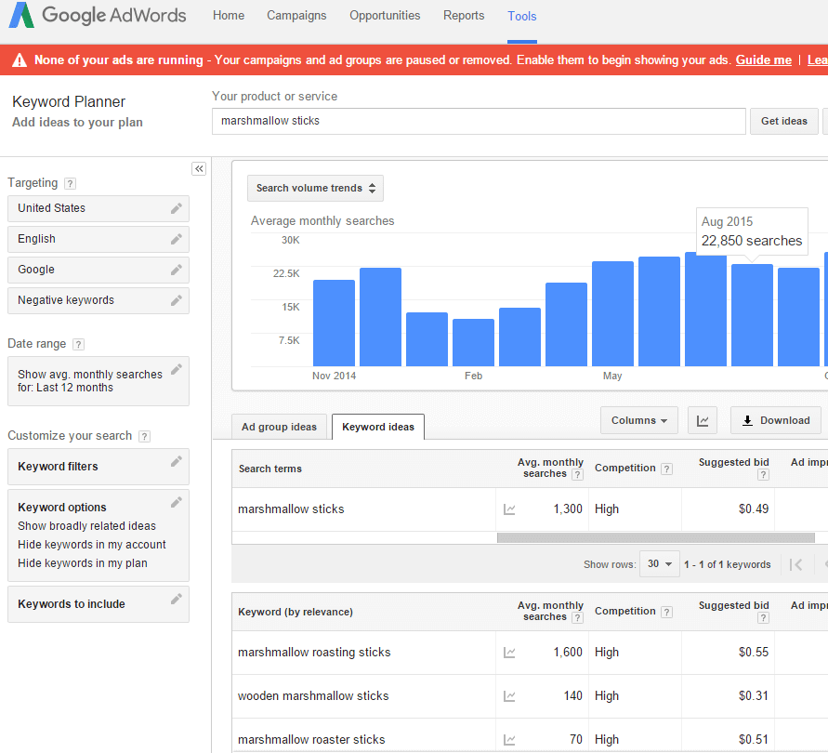The image size is (828, 753).
Task: Toggle chart view with graph icon button
Action: pos(703,420)
